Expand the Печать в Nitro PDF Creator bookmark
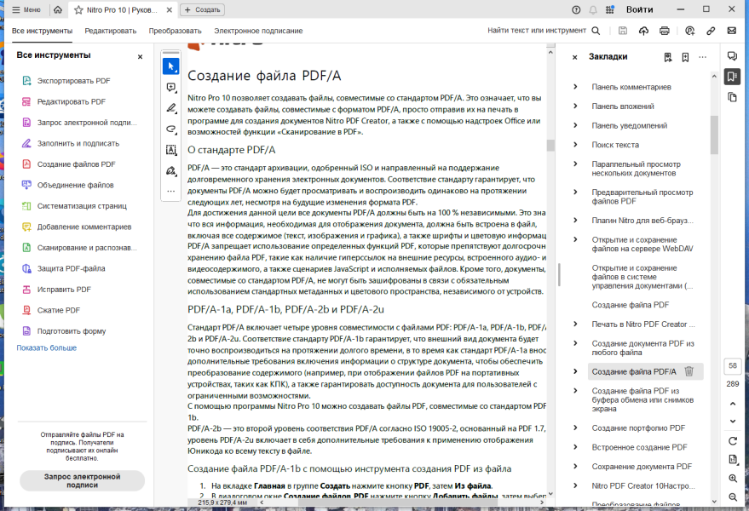749x511 pixels. 575,324
